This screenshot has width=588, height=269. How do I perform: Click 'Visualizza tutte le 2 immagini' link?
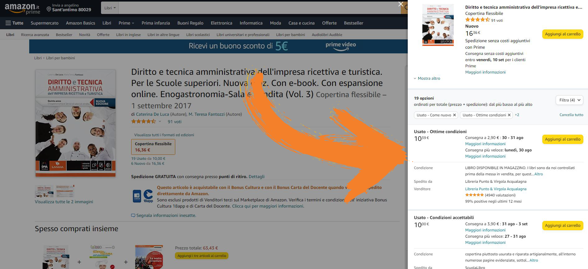click(x=64, y=202)
